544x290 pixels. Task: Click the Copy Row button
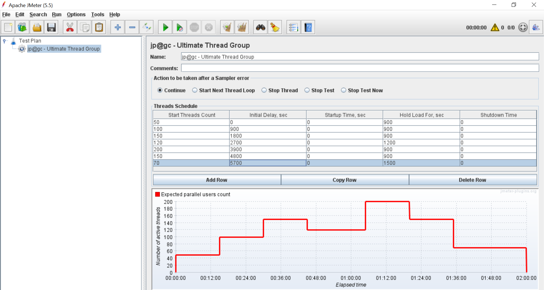(x=345, y=180)
